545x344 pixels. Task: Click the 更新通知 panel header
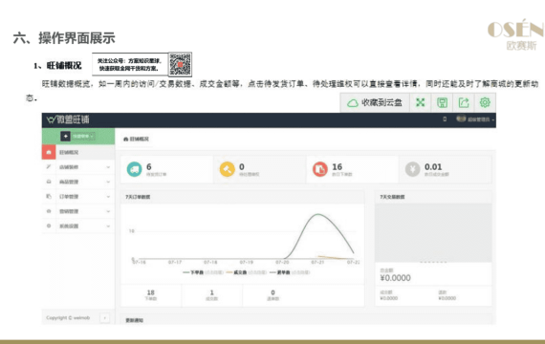(306, 320)
